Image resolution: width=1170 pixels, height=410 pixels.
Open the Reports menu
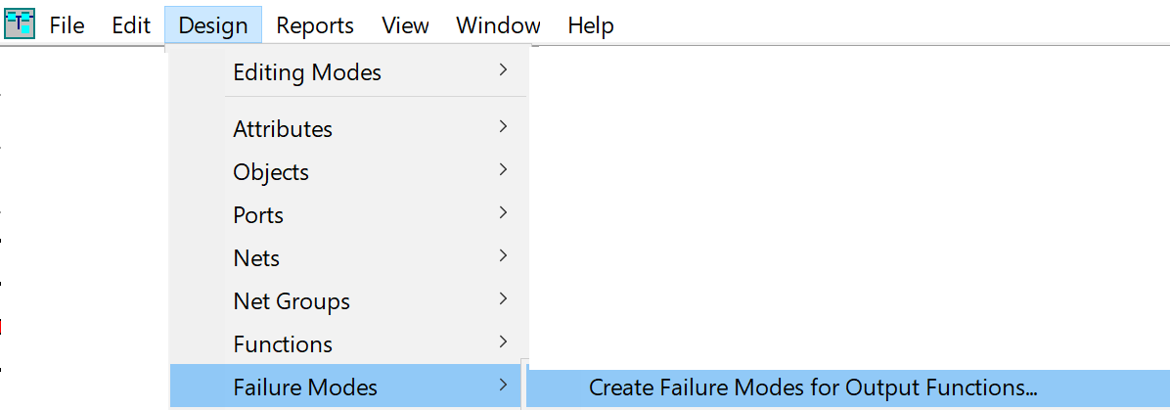click(x=315, y=25)
